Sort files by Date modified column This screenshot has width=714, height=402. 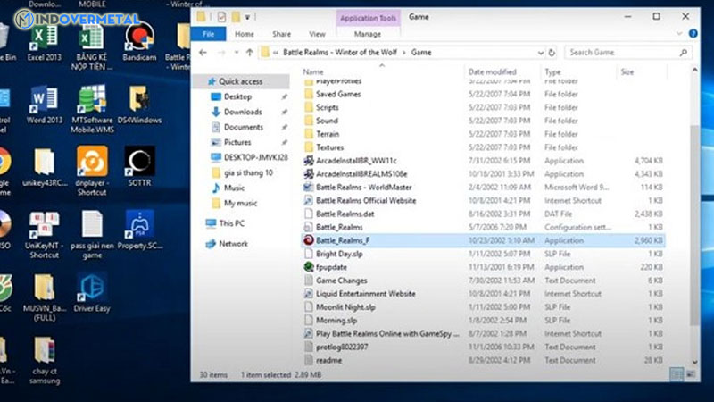point(494,71)
